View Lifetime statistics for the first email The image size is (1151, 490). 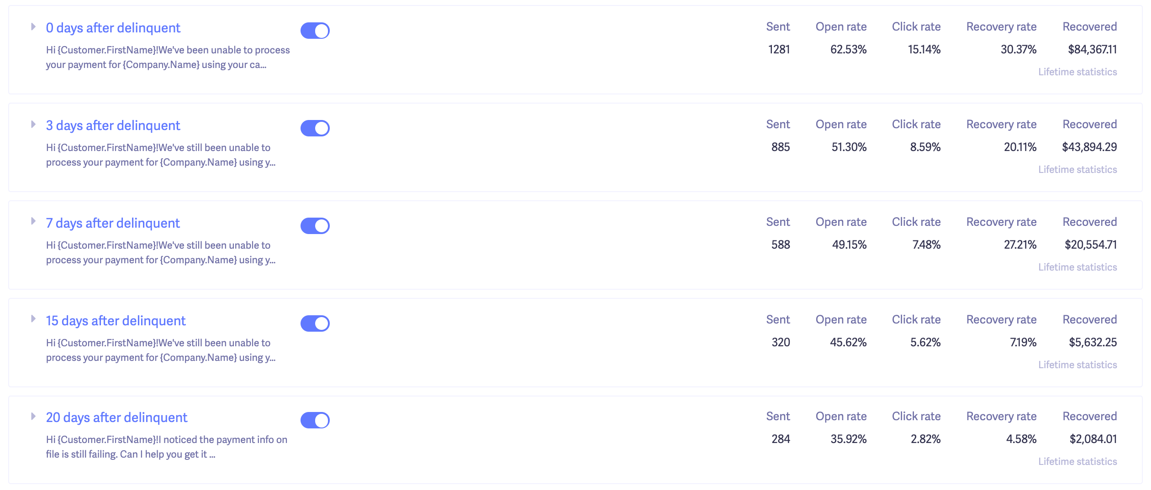click(x=1078, y=72)
